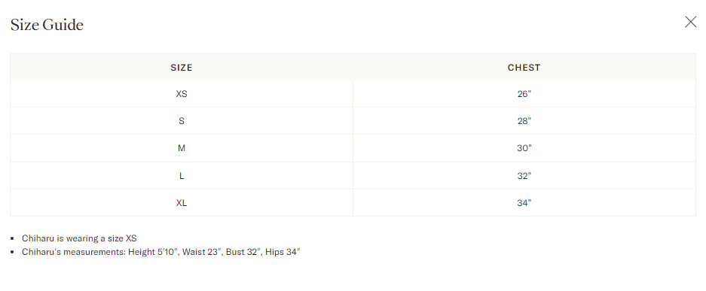Click the XS size cell
Image resolution: width=706 pixels, height=291 pixels.
coord(182,94)
